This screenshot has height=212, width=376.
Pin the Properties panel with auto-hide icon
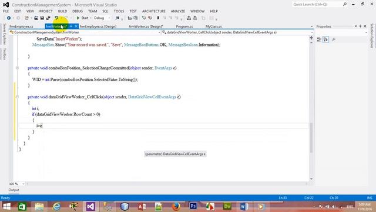360,26
